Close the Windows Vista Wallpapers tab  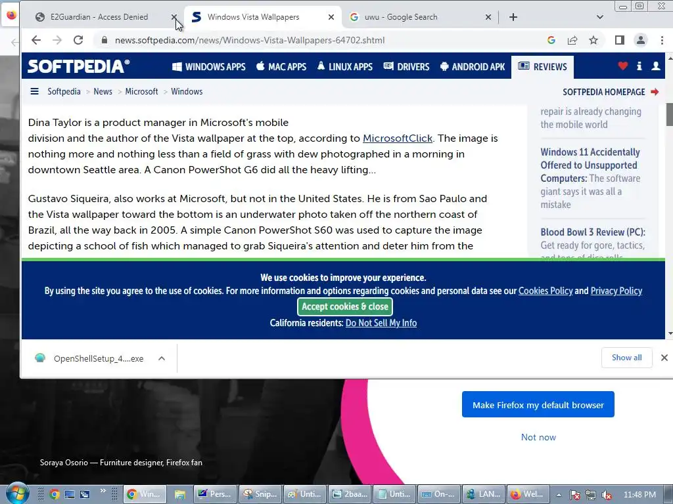pyautogui.click(x=331, y=17)
